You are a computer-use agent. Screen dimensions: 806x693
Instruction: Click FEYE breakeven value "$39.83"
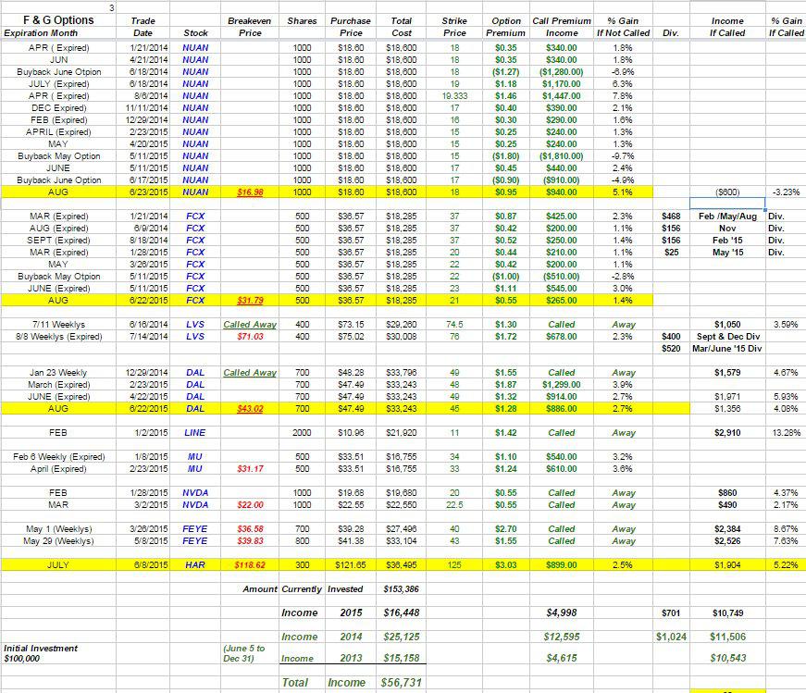click(250, 541)
